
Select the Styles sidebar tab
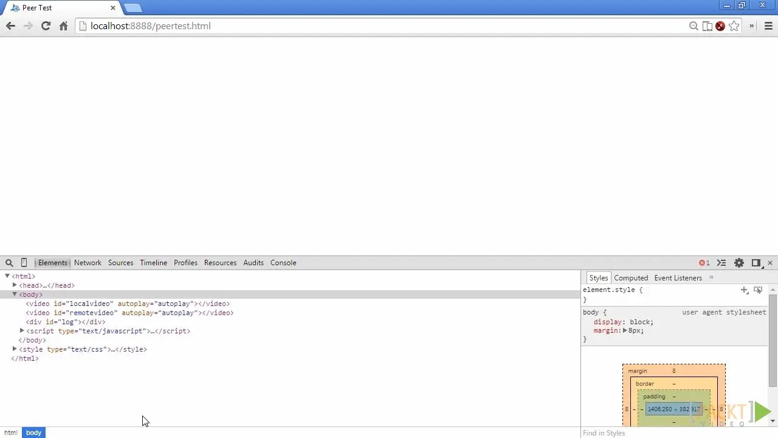tap(599, 278)
